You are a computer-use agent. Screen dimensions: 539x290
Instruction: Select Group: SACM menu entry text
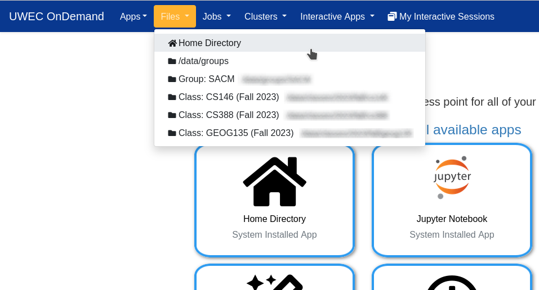pos(206,79)
